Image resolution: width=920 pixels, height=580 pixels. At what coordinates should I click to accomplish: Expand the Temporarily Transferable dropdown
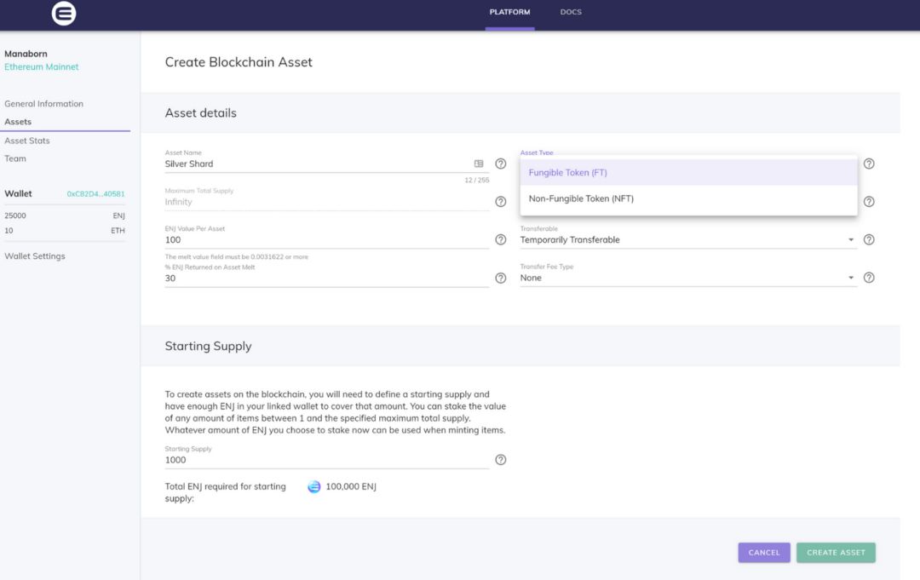click(688, 240)
